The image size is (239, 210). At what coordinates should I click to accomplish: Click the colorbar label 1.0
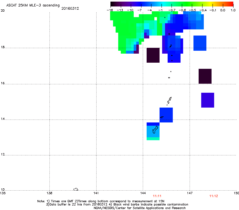(x=233, y=10)
